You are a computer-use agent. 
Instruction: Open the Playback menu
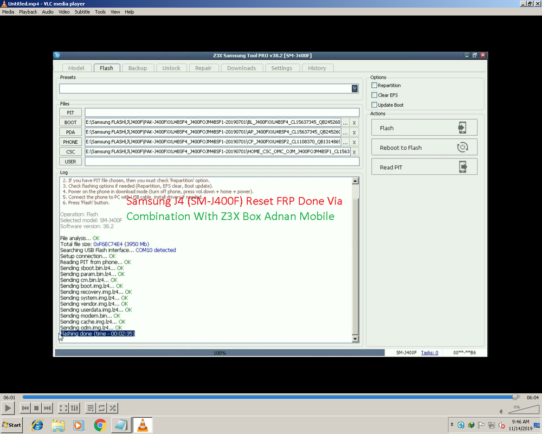pos(28,12)
